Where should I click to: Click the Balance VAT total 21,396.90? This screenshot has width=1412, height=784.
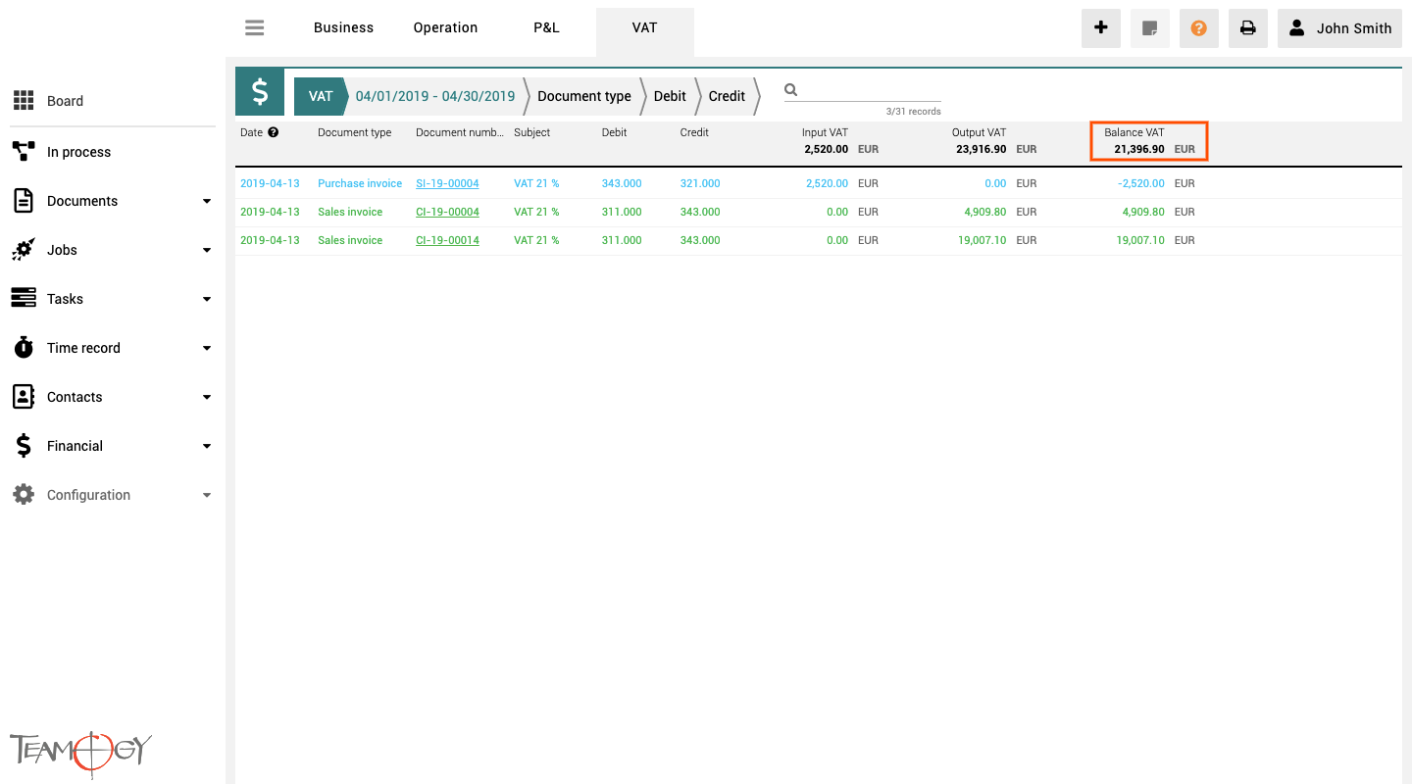[1139, 150]
